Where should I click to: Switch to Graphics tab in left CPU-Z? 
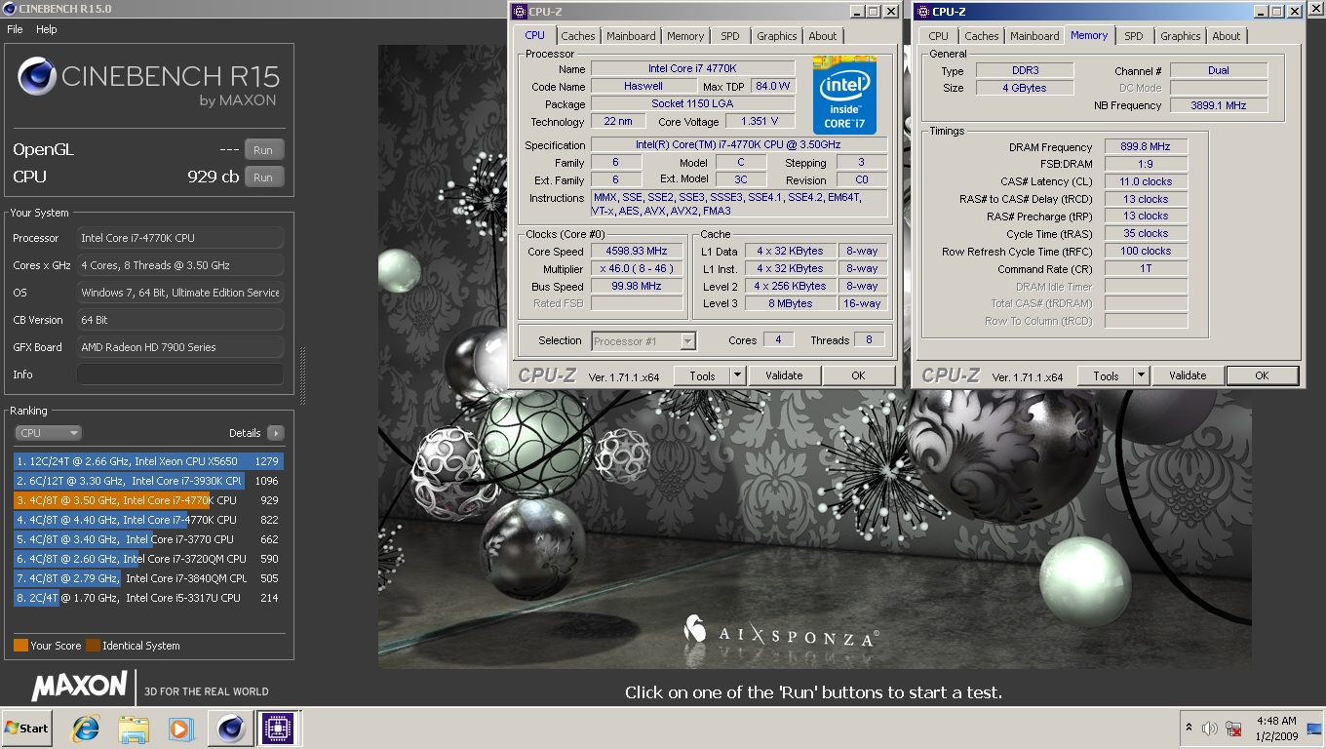coord(777,36)
